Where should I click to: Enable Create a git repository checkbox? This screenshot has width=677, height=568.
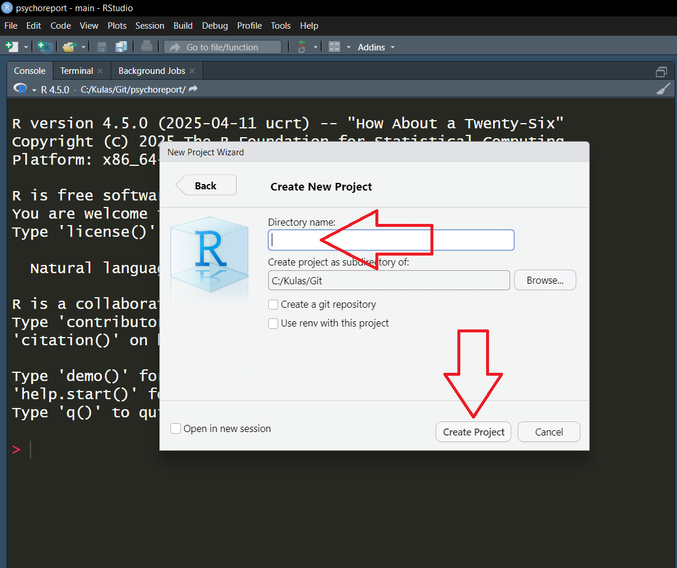coord(273,305)
